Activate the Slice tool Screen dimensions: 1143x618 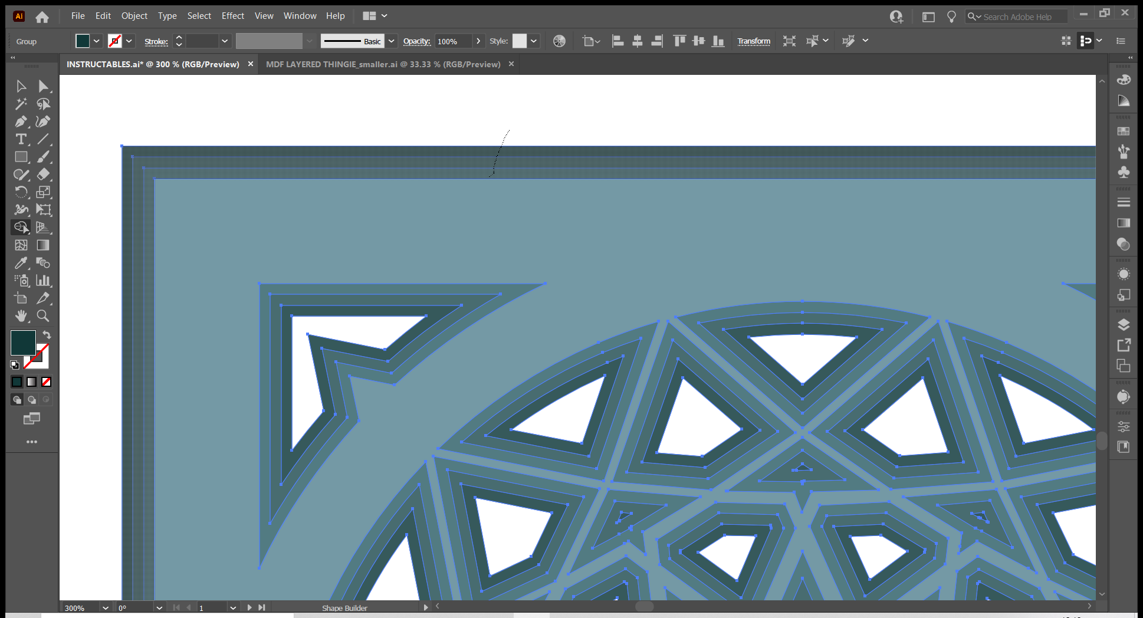(43, 298)
